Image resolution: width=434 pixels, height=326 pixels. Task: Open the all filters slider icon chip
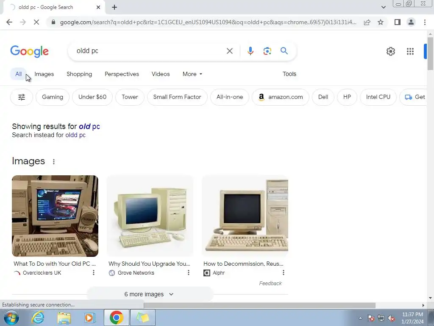pyautogui.click(x=22, y=97)
